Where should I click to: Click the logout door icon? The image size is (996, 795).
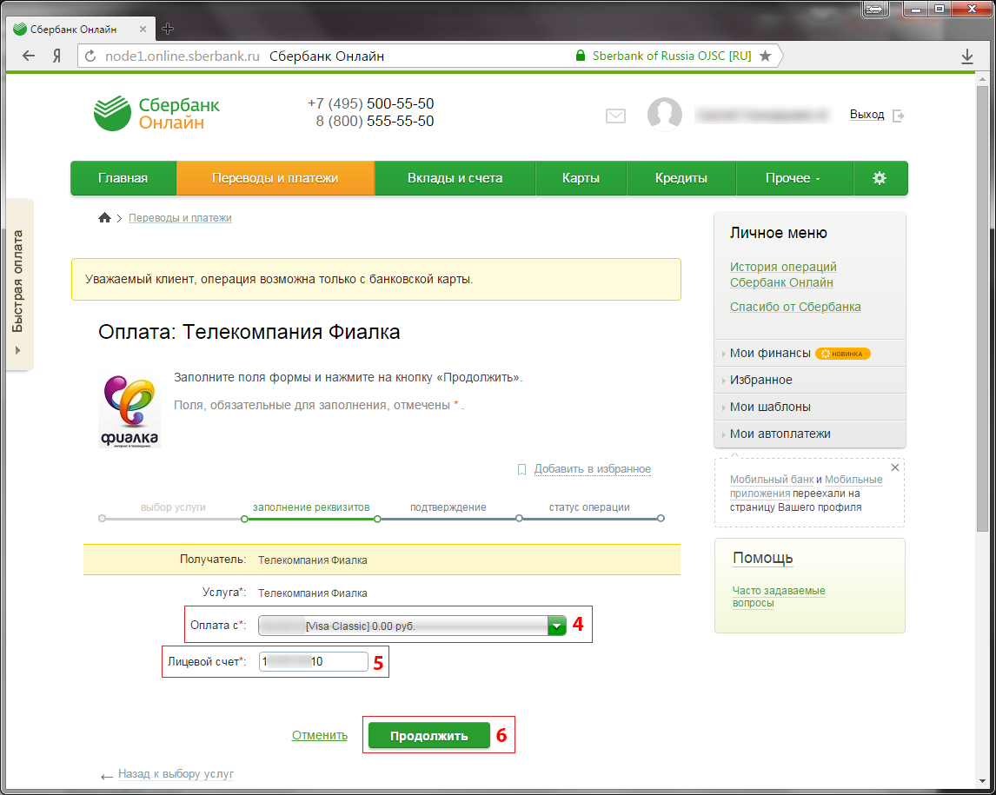pyautogui.click(x=898, y=116)
